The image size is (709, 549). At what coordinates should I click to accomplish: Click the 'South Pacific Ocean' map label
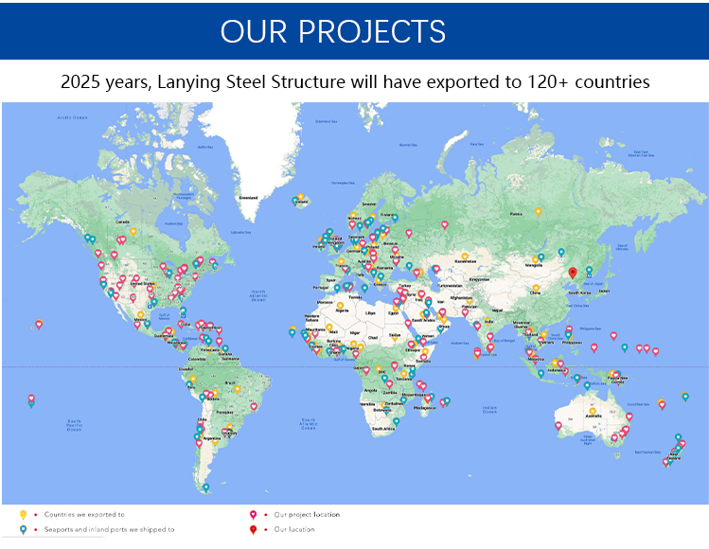[x=74, y=425]
